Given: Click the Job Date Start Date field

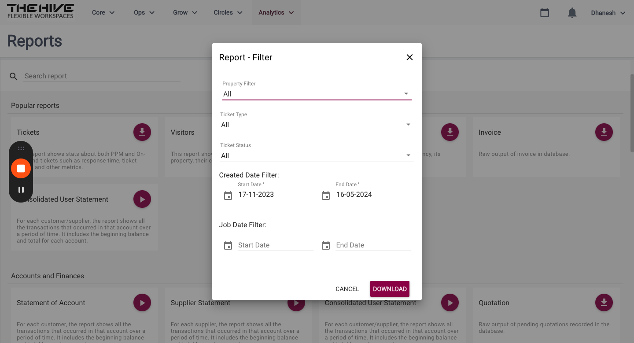Looking at the screenshot, I should (276, 245).
